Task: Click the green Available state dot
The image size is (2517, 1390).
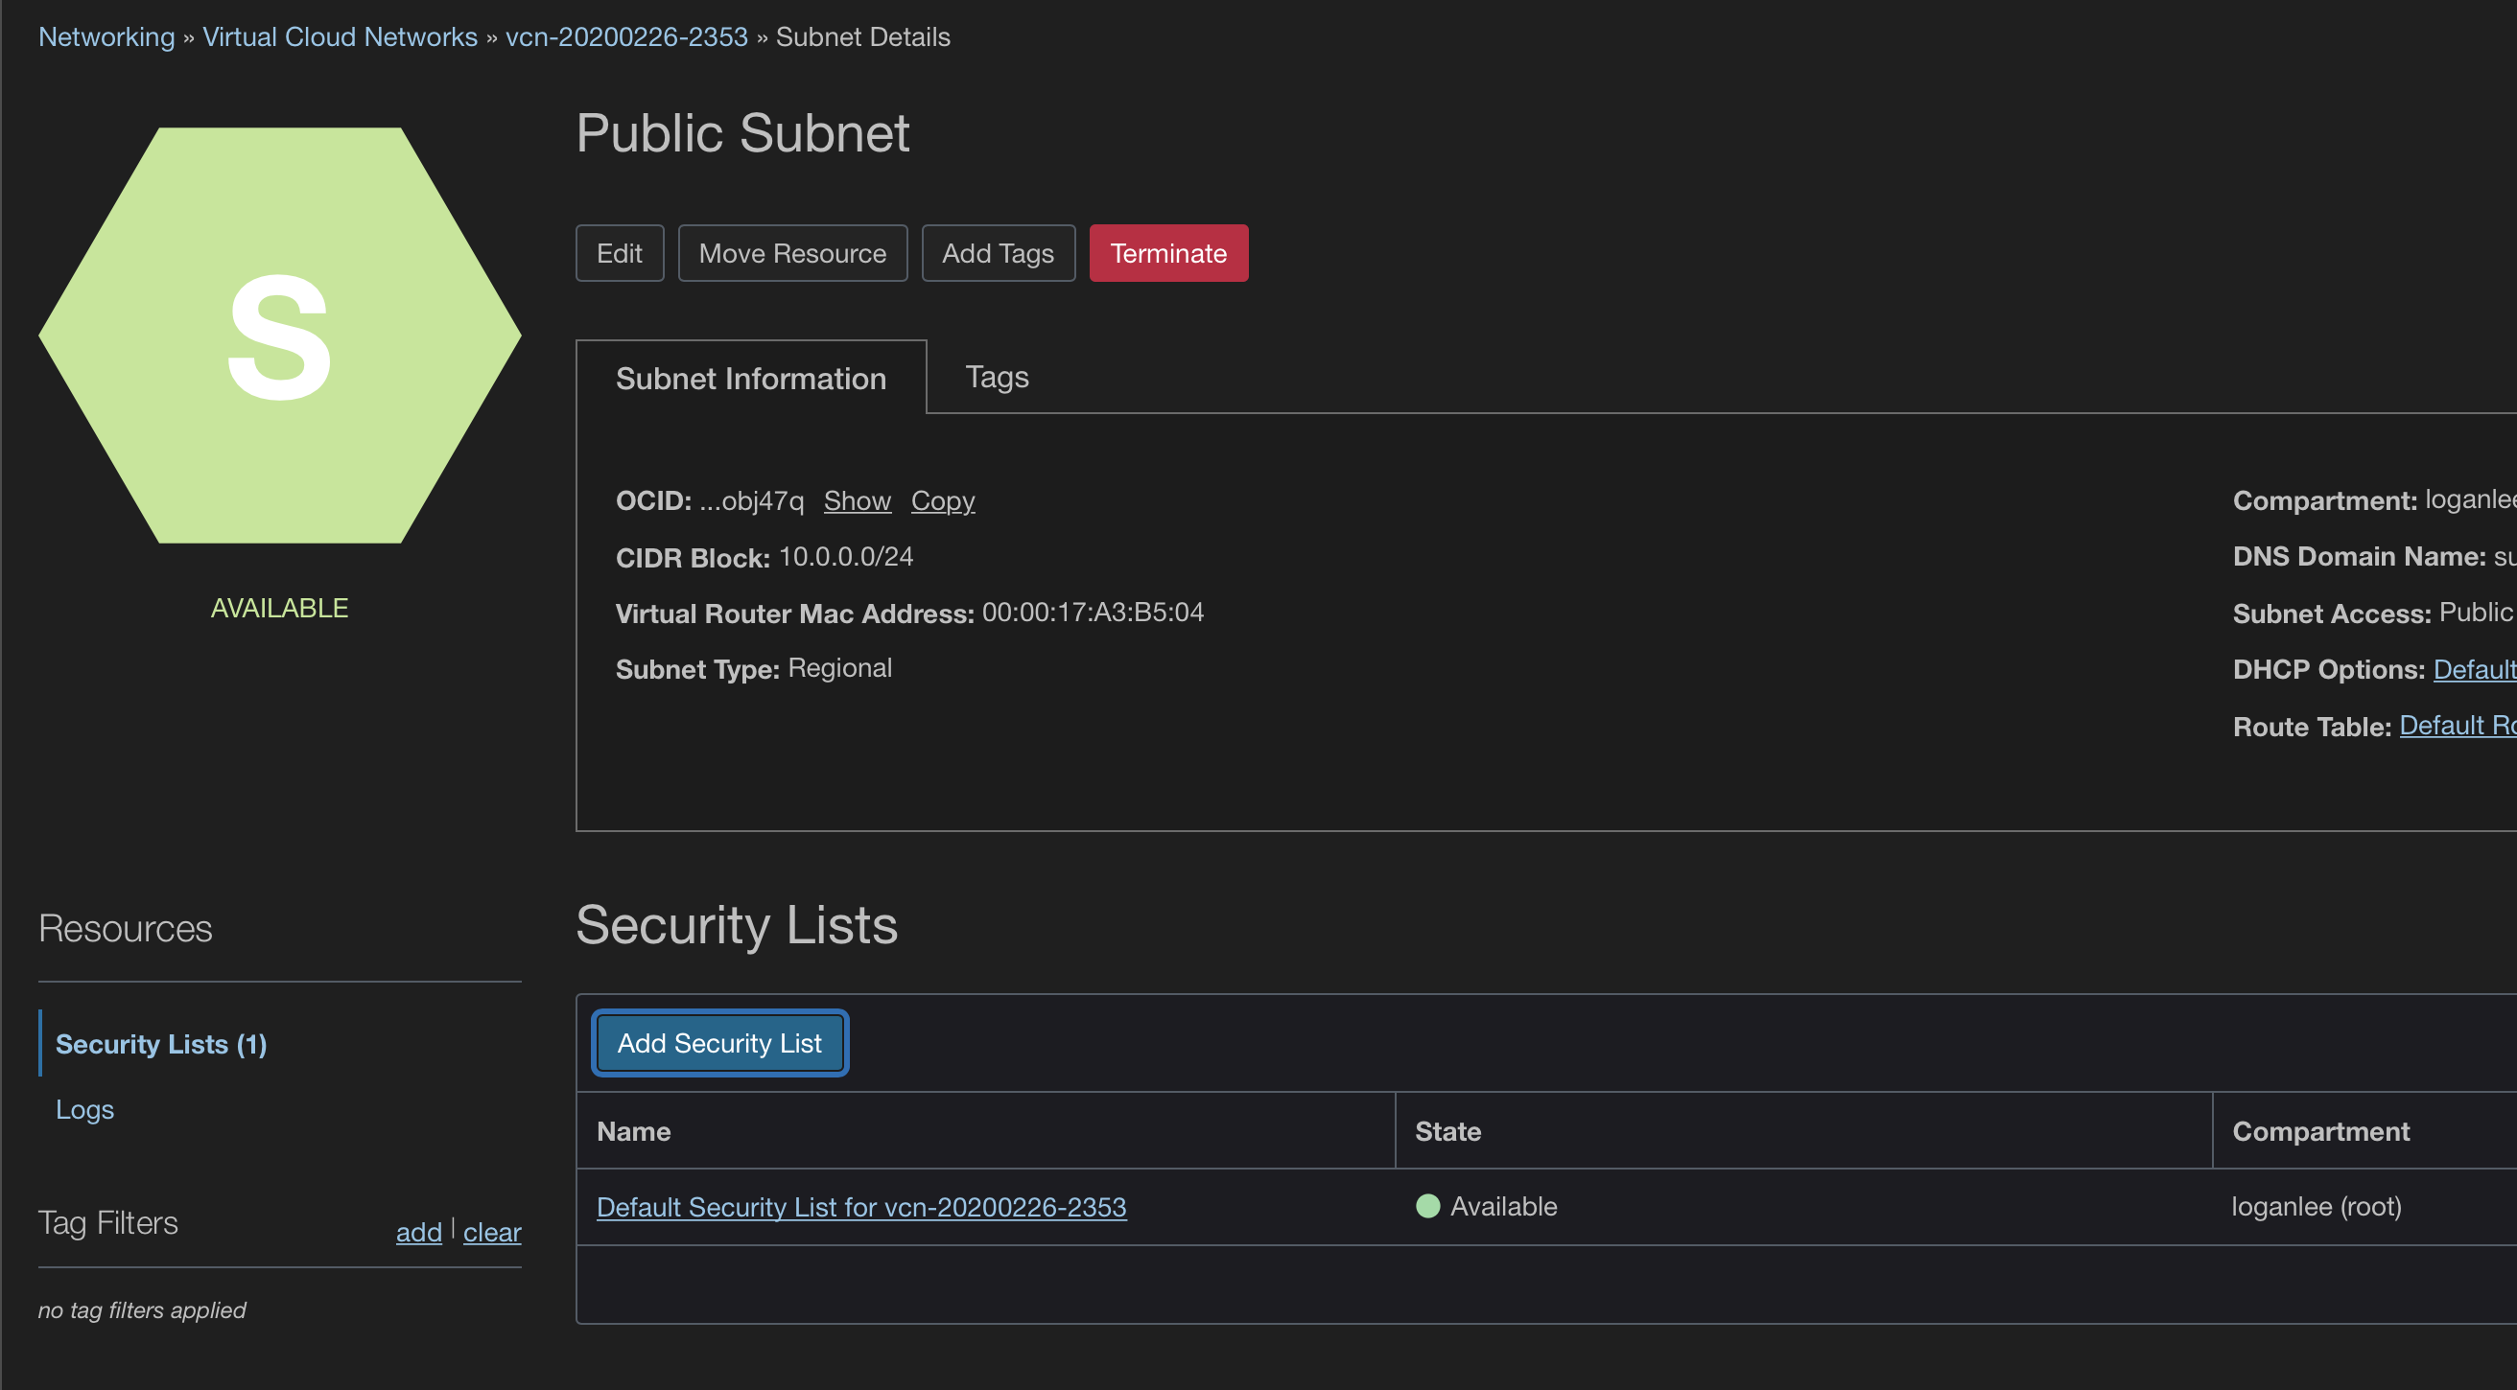Action: pyautogui.click(x=1427, y=1206)
